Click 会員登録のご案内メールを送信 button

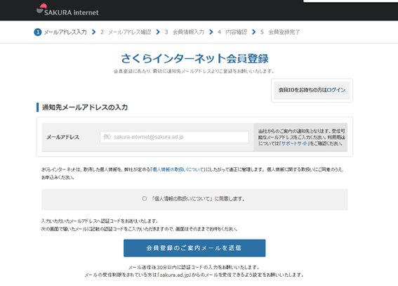point(194,248)
